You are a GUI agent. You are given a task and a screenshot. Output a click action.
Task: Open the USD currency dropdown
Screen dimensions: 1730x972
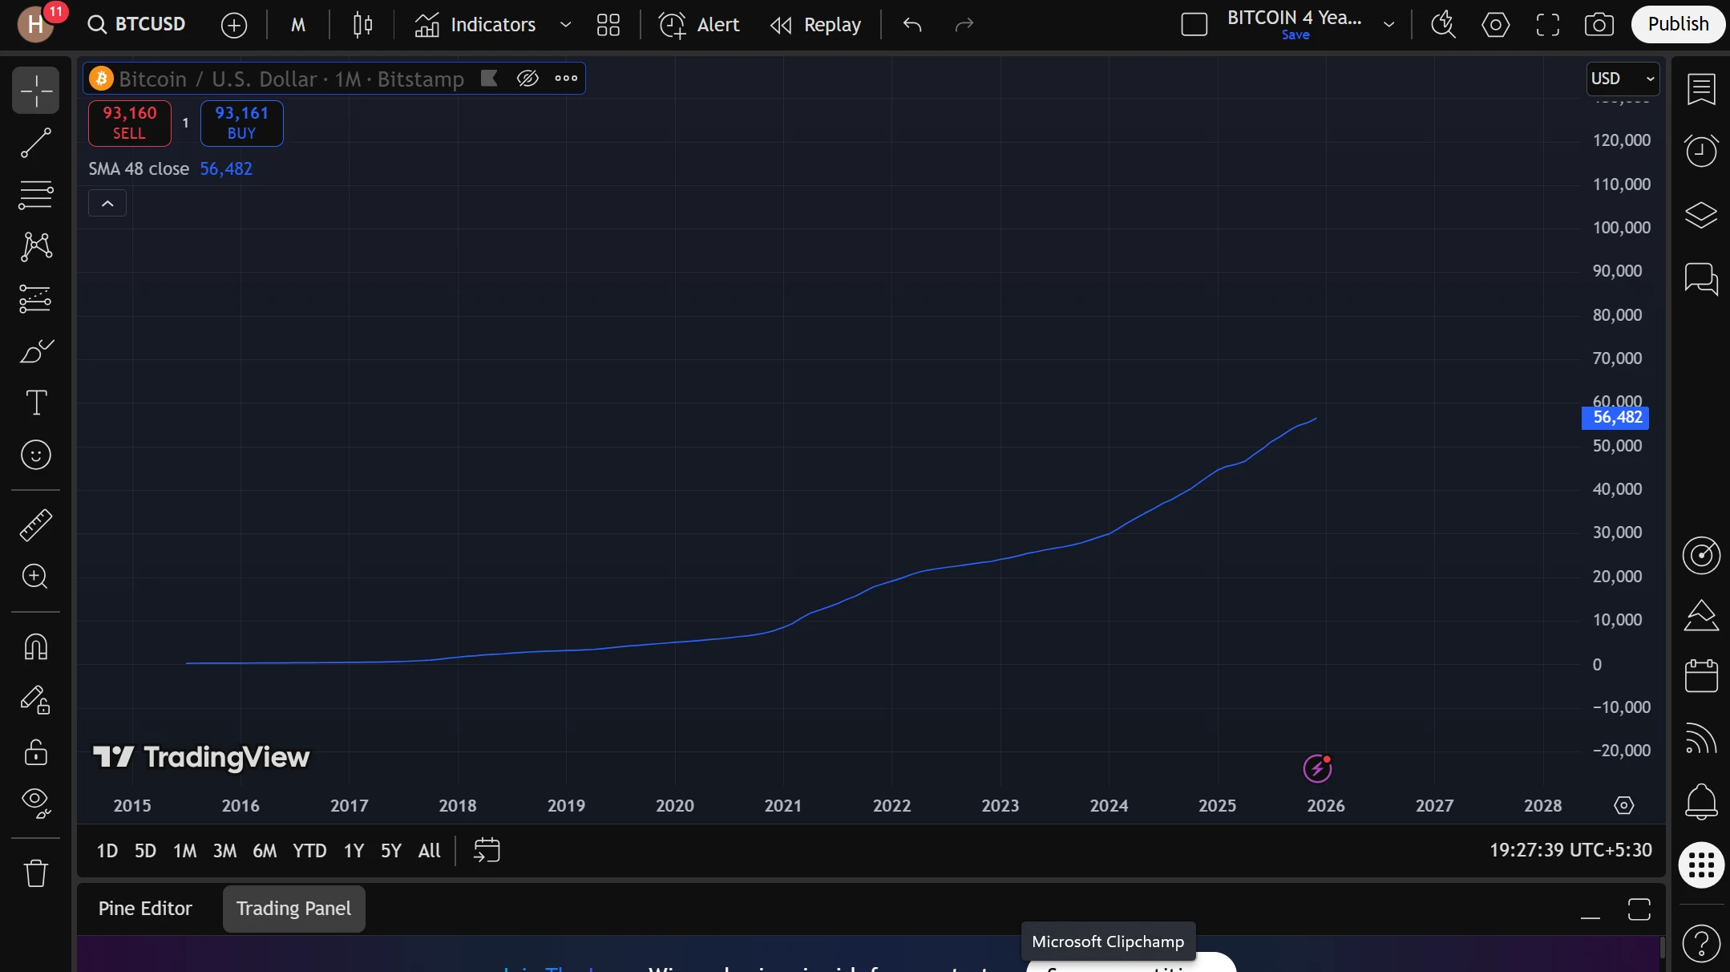(1623, 78)
